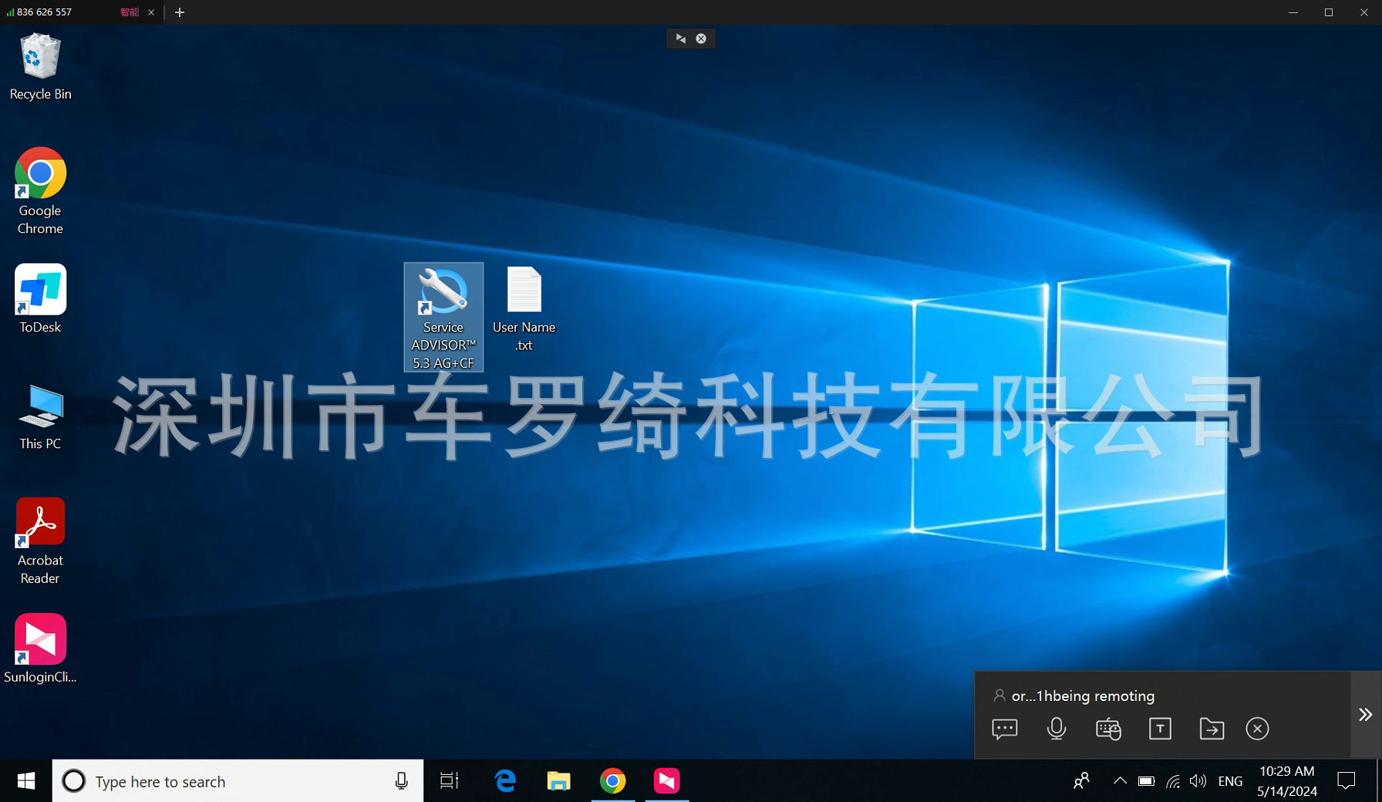This screenshot has width=1382, height=802.
Task: Select the text input tool in remote toolbar
Action: pyautogui.click(x=1160, y=728)
